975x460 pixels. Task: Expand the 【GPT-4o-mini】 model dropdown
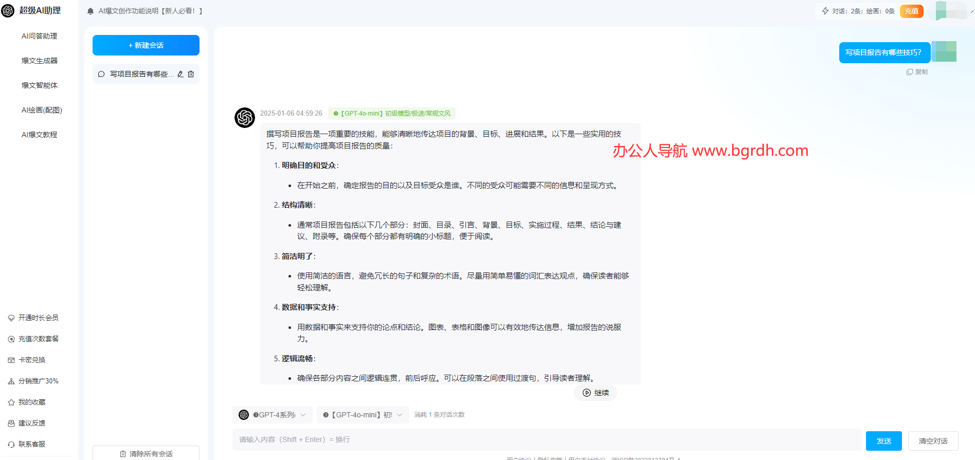click(363, 415)
